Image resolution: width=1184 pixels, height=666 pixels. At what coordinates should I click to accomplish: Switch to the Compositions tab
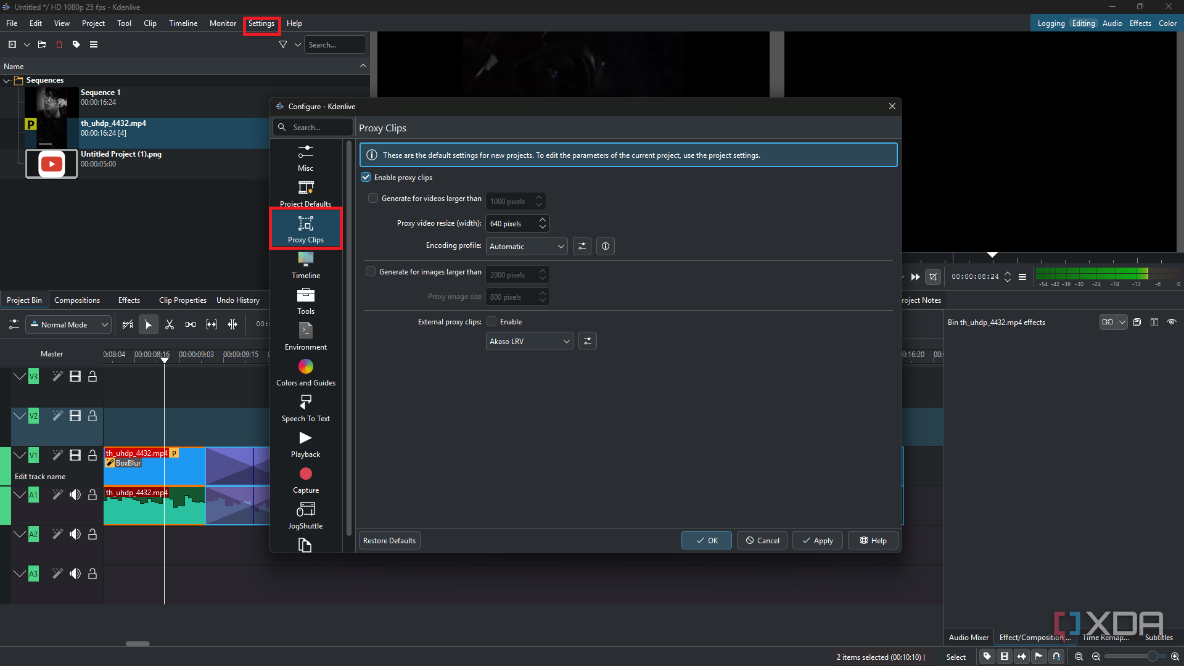(77, 300)
